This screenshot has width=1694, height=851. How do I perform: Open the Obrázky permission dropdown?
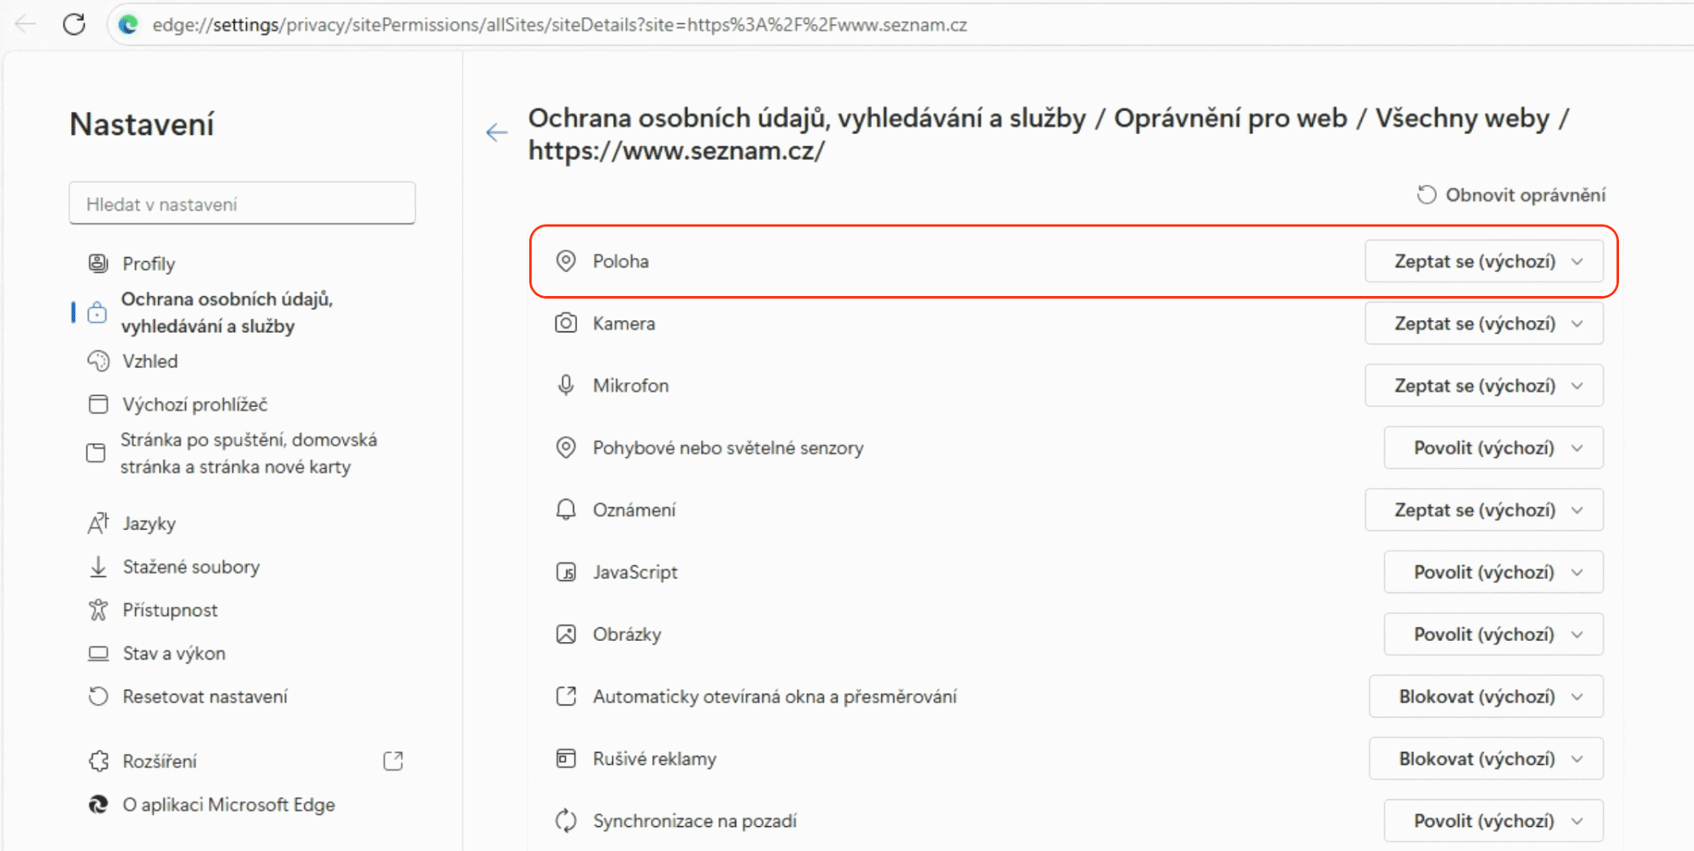click(x=1492, y=634)
